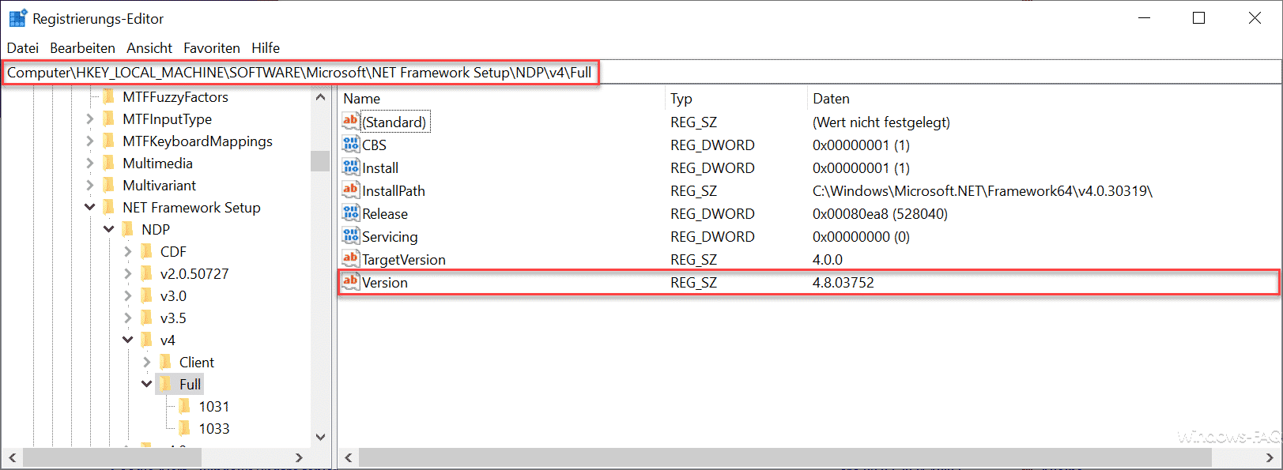Expand the Multivariant tree node
1283x470 pixels.
(90, 186)
